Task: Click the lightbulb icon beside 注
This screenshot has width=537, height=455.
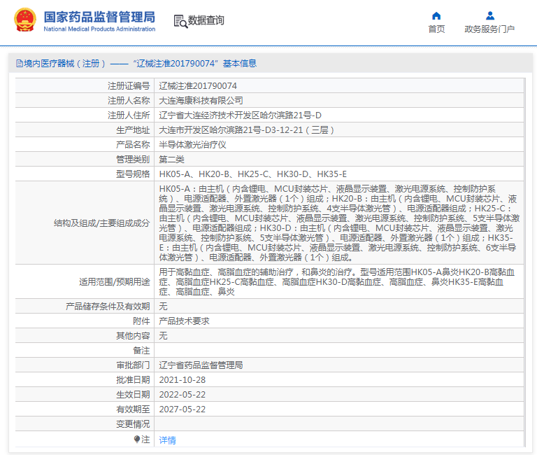Action: (136, 439)
